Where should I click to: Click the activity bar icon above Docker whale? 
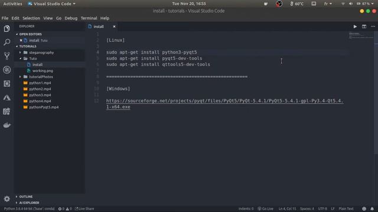6,111
